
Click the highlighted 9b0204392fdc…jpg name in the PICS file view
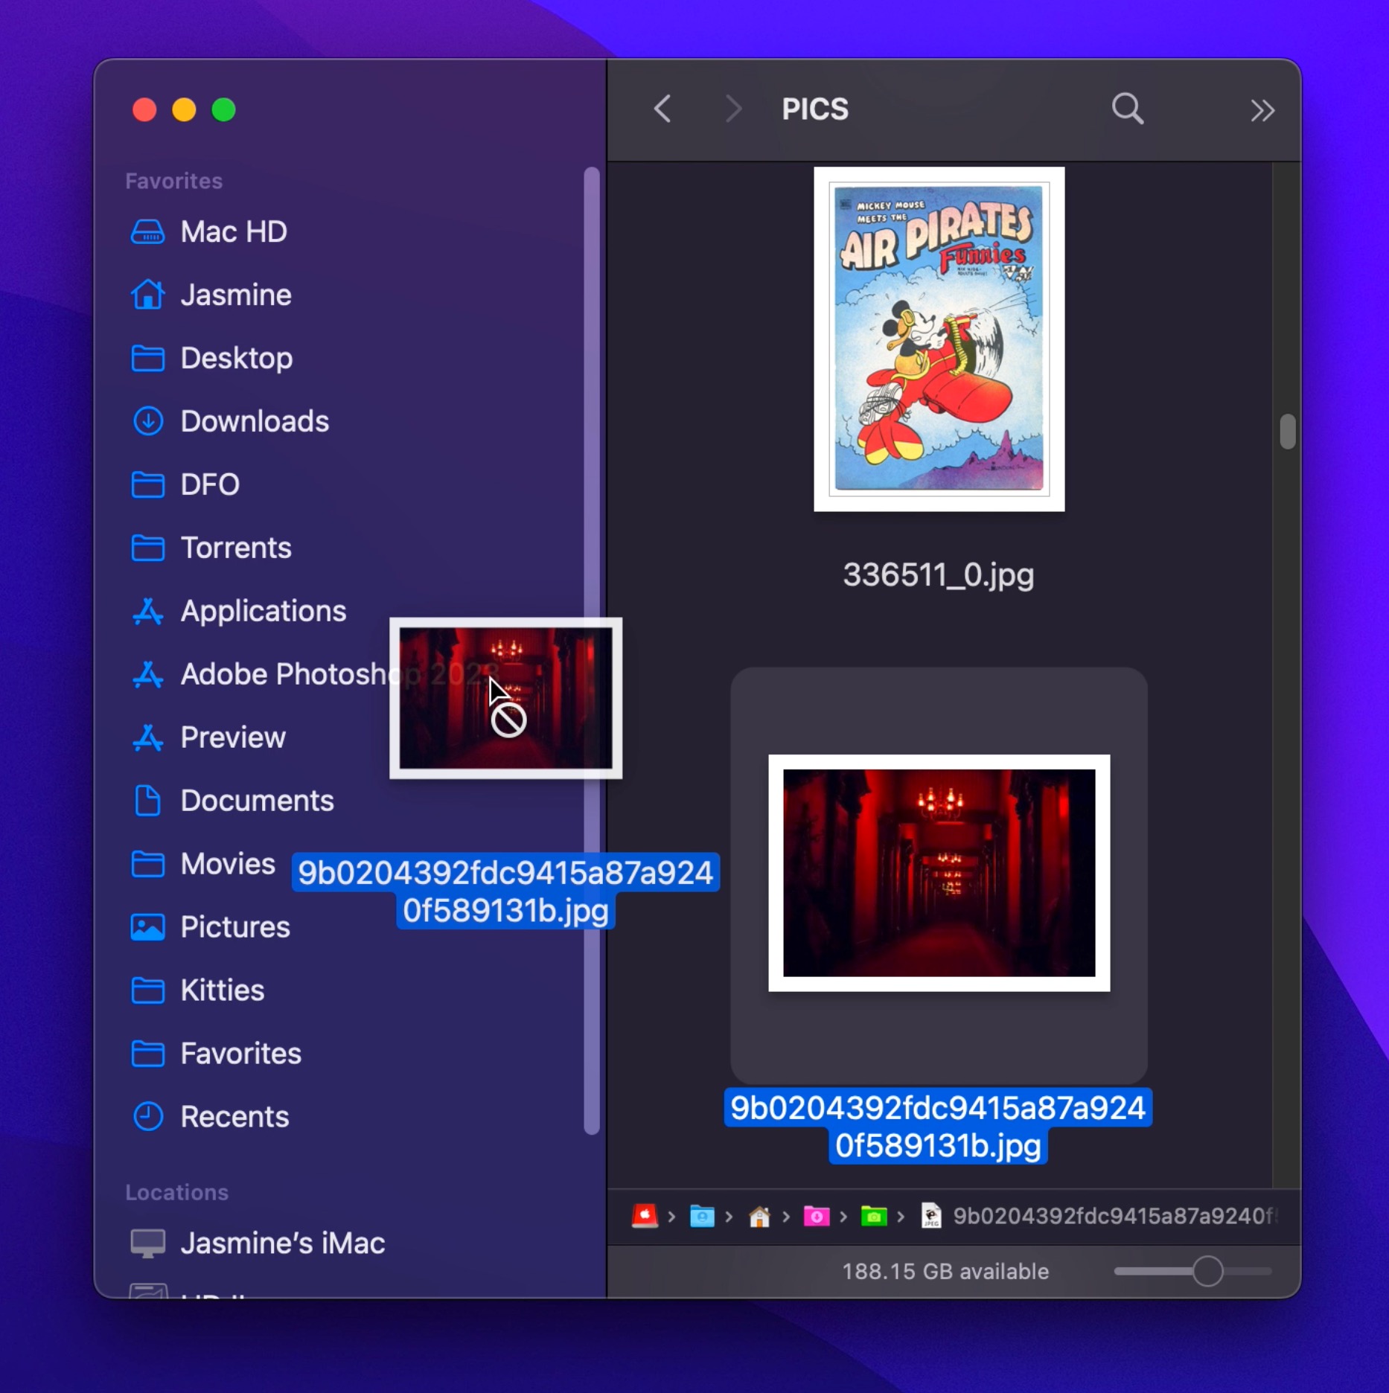pos(938,1127)
